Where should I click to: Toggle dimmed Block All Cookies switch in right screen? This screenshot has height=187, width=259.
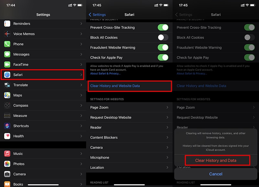(x=249, y=38)
